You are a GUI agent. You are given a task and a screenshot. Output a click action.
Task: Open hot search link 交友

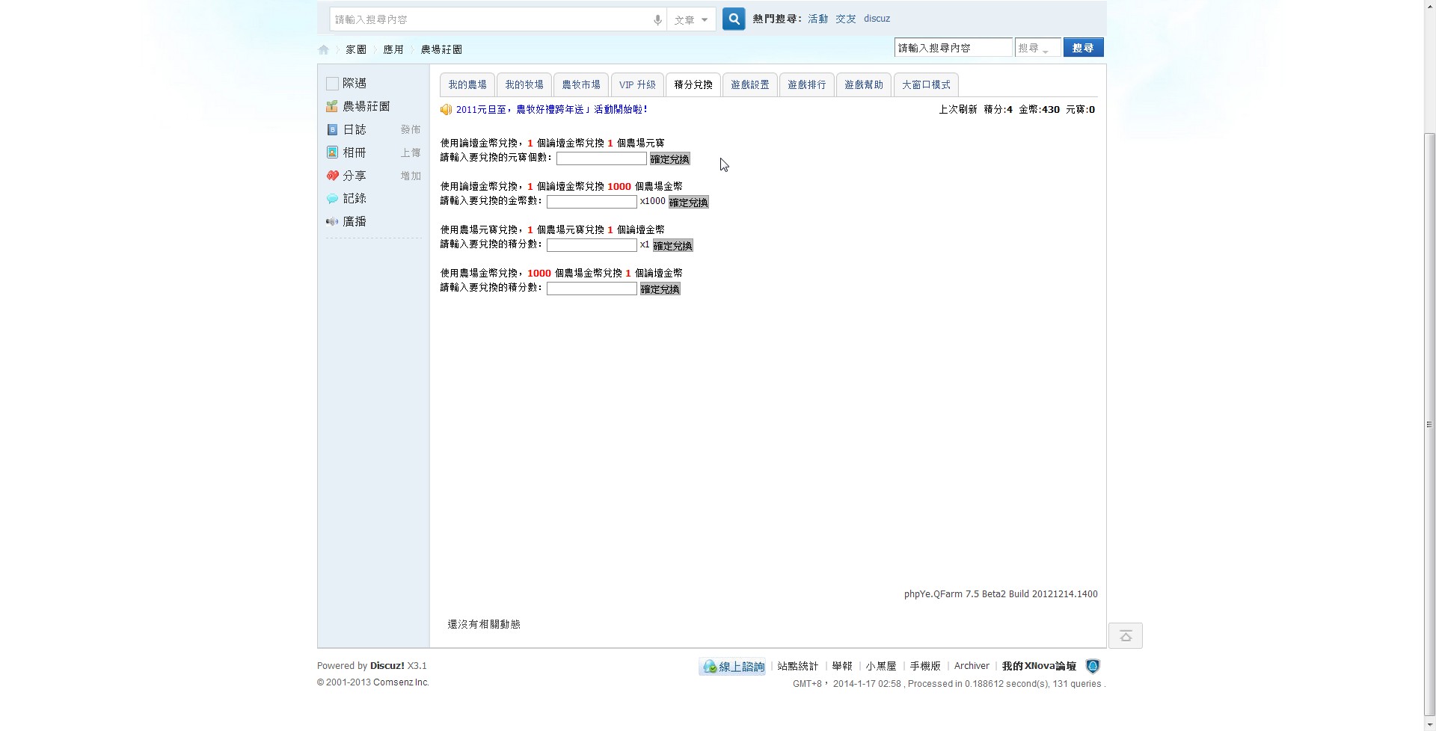[x=845, y=19]
